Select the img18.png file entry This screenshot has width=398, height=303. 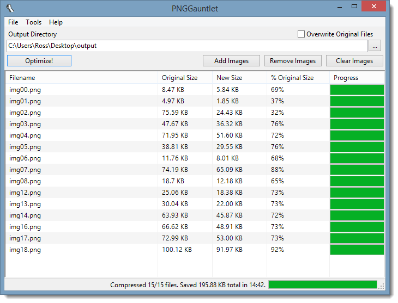tap(25, 250)
